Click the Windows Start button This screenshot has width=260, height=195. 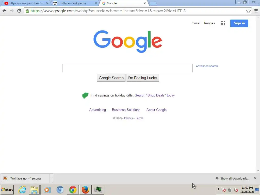click(x=7, y=189)
